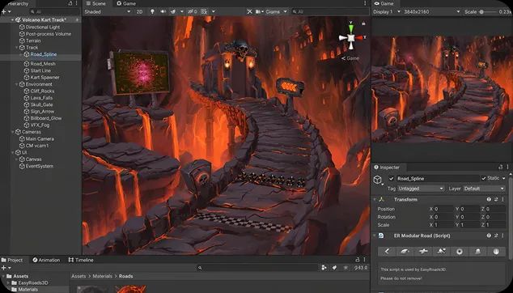This screenshot has width=513, height=293.
Task: Collapse the Cameras hierarchy group
Action: (13, 132)
